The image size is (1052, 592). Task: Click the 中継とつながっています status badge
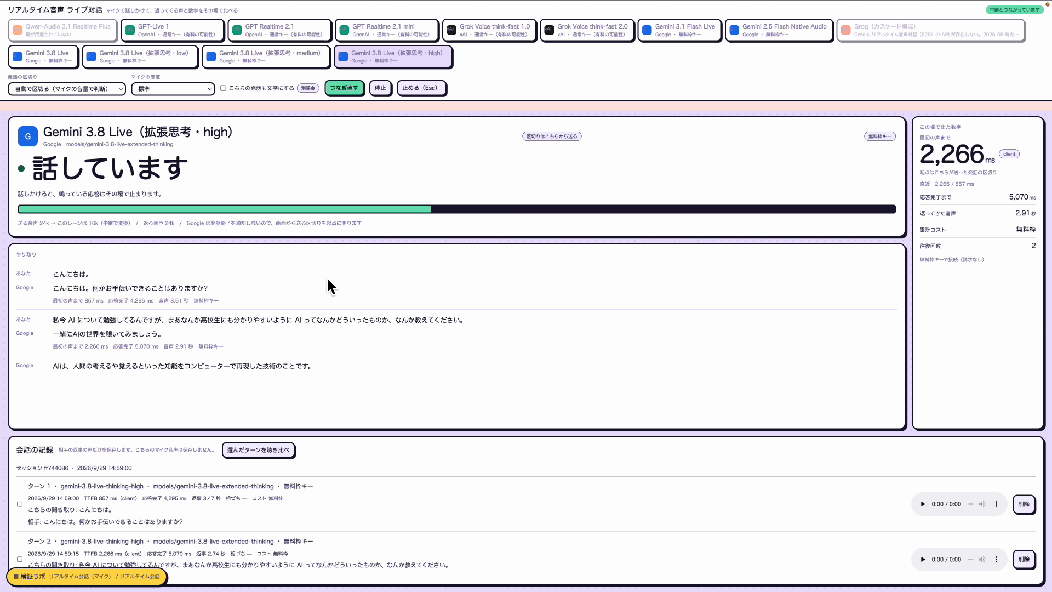[x=1014, y=10]
